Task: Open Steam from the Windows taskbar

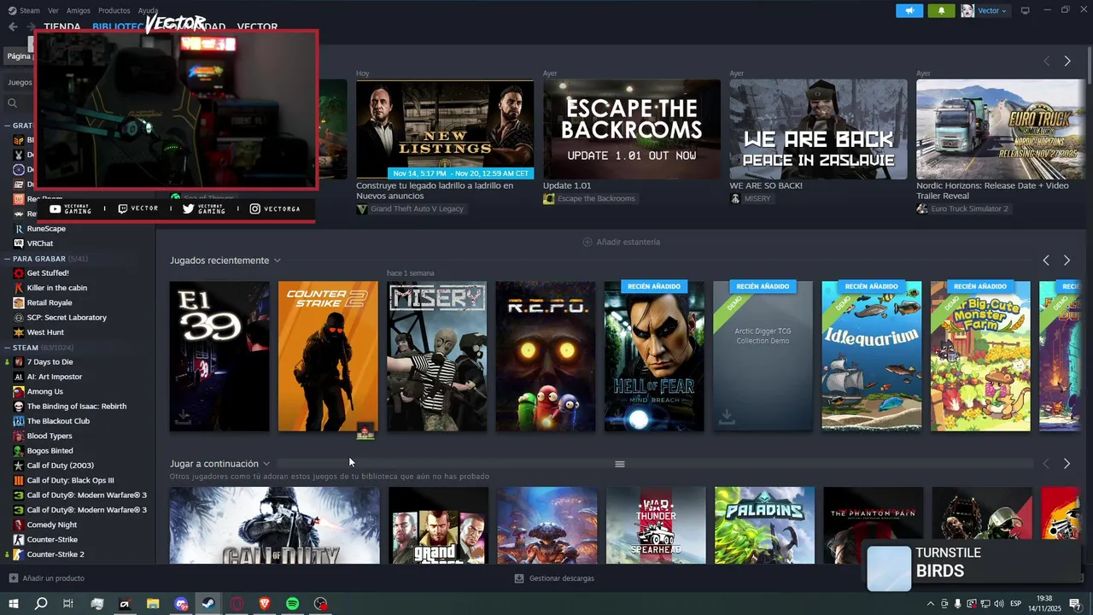Action: tap(208, 604)
